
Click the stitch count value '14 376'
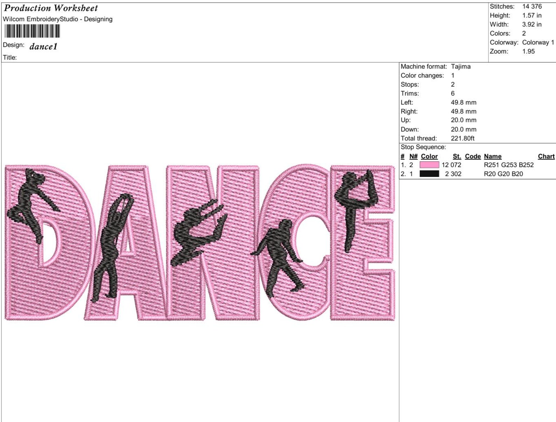coord(532,6)
